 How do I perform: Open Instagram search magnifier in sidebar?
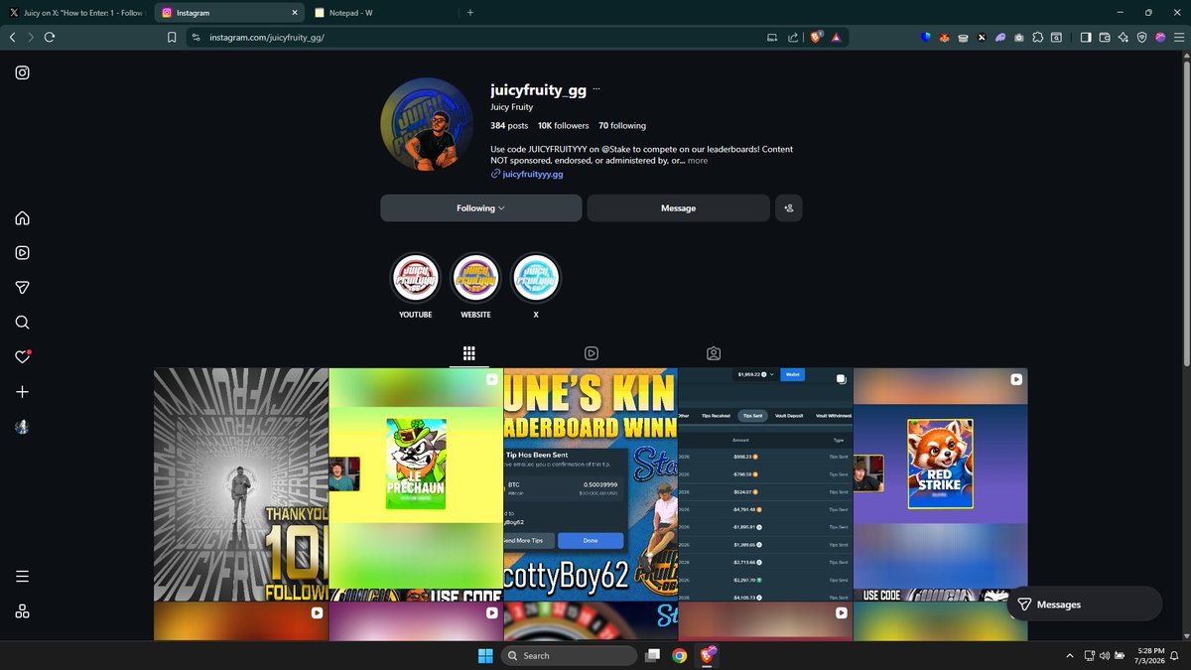coord(22,323)
